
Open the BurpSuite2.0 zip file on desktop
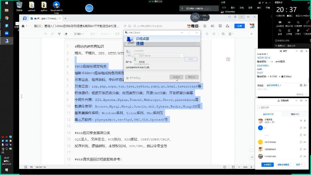[x=56, y=8]
